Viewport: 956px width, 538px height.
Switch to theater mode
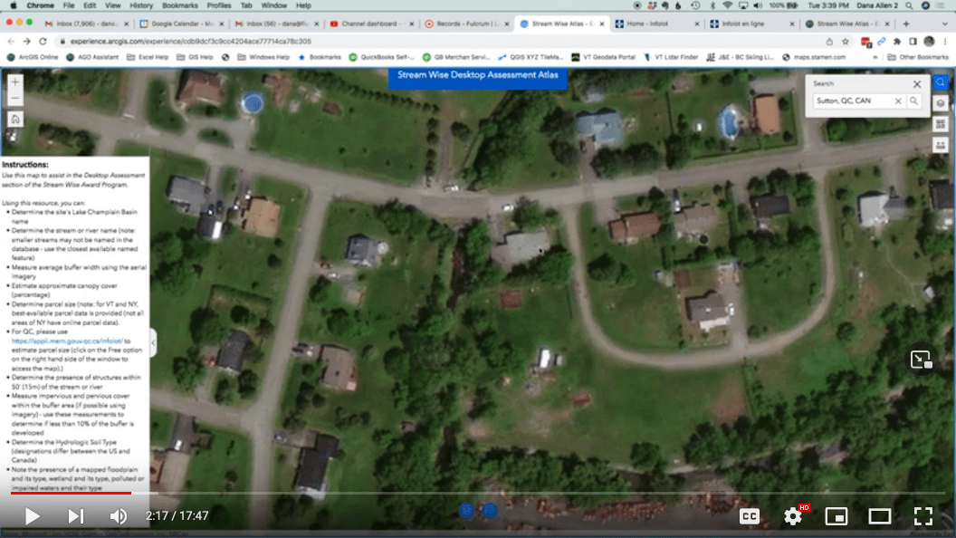point(880,516)
